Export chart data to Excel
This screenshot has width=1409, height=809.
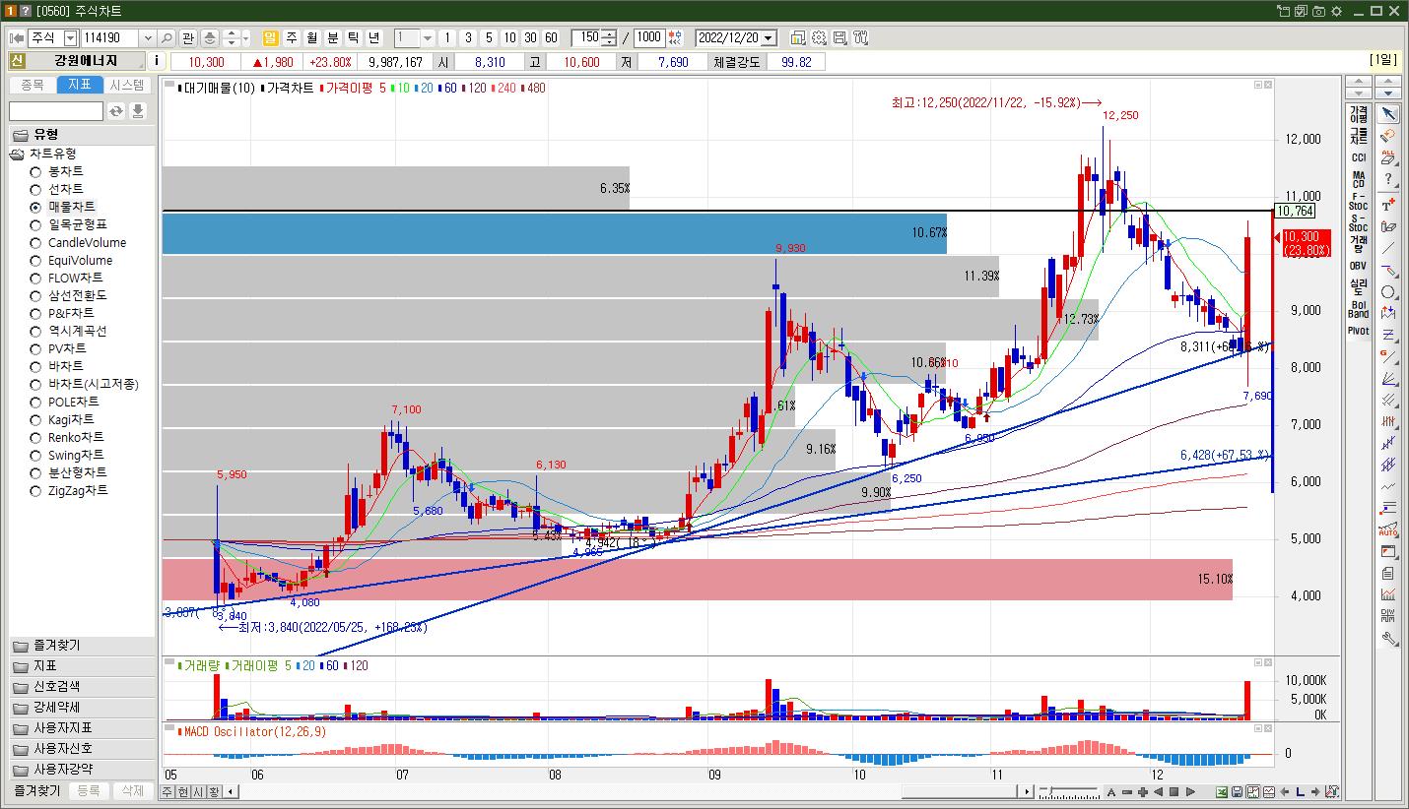(x=1222, y=792)
